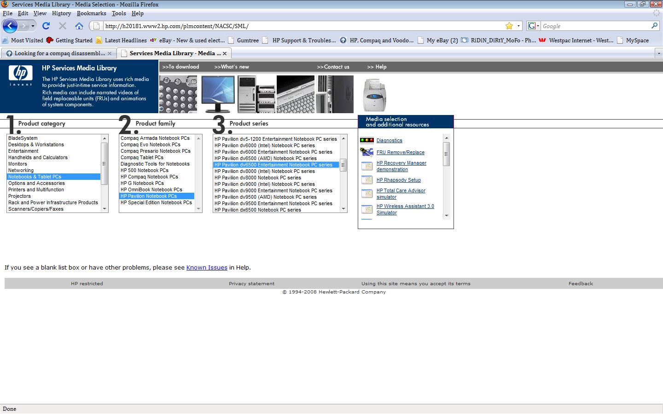The image size is (663, 414).
Task: Open the Most Visited bookmark
Action: click(x=23, y=40)
